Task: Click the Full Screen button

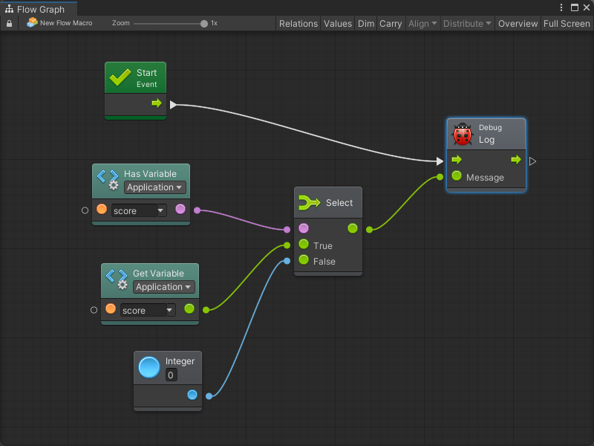Action: pyautogui.click(x=567, y=24)
